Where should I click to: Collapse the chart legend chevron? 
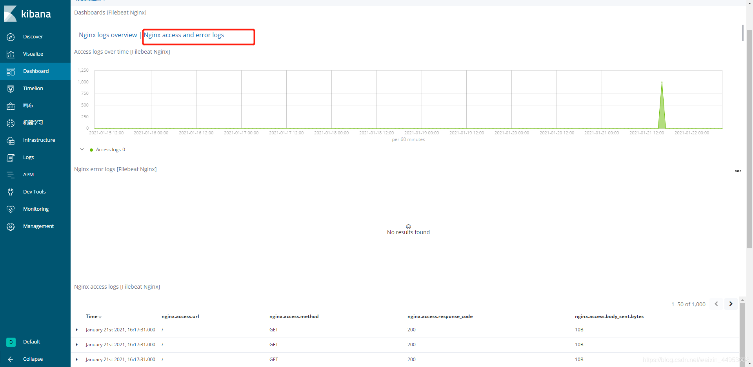(x=82, y=149)
